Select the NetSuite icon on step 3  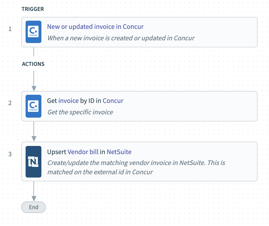point(33,162)
